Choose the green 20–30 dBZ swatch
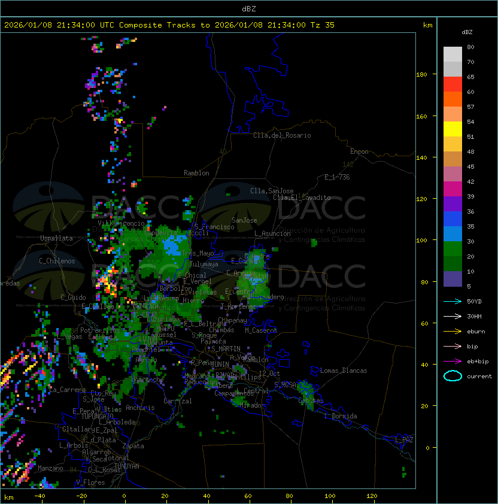 (x=453, y=248)
